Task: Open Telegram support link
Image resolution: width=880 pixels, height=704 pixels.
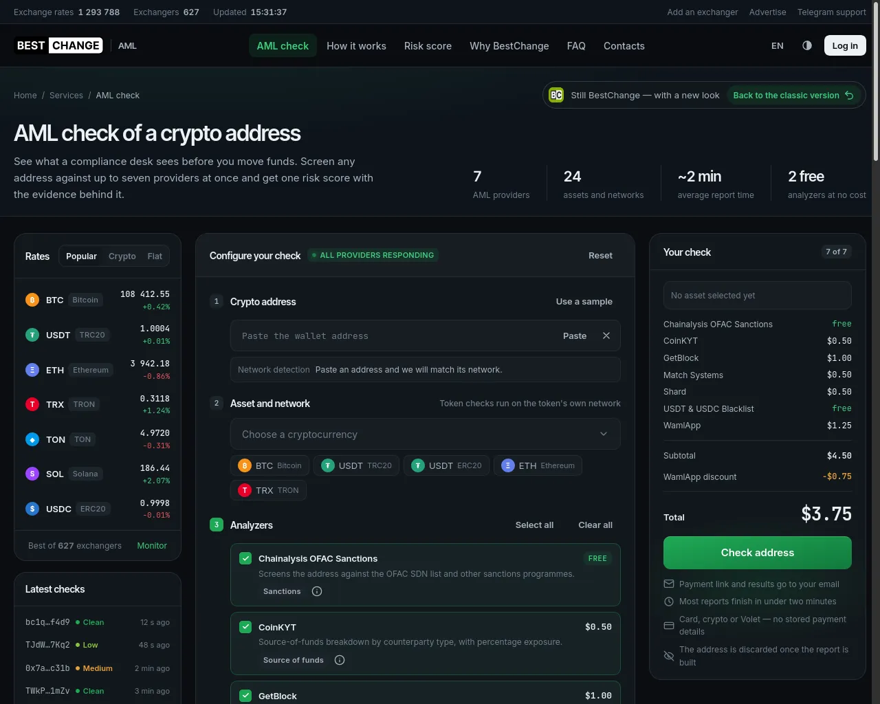Action: (832, 12)
